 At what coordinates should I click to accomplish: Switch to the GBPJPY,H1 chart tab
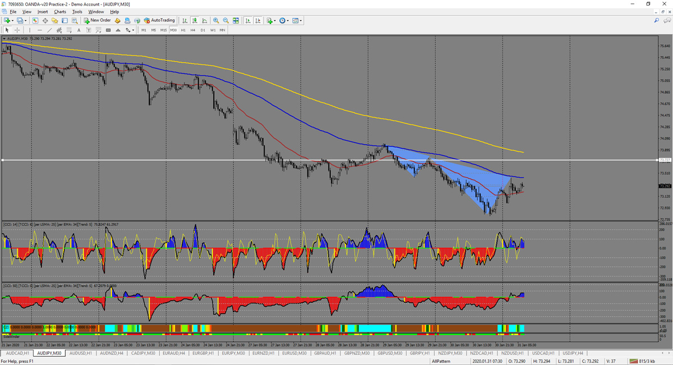click(x=420, y=353)
